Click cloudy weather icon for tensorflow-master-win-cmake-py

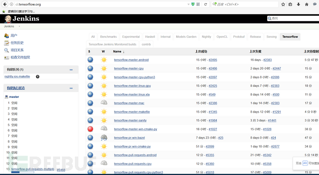point(104,128)
